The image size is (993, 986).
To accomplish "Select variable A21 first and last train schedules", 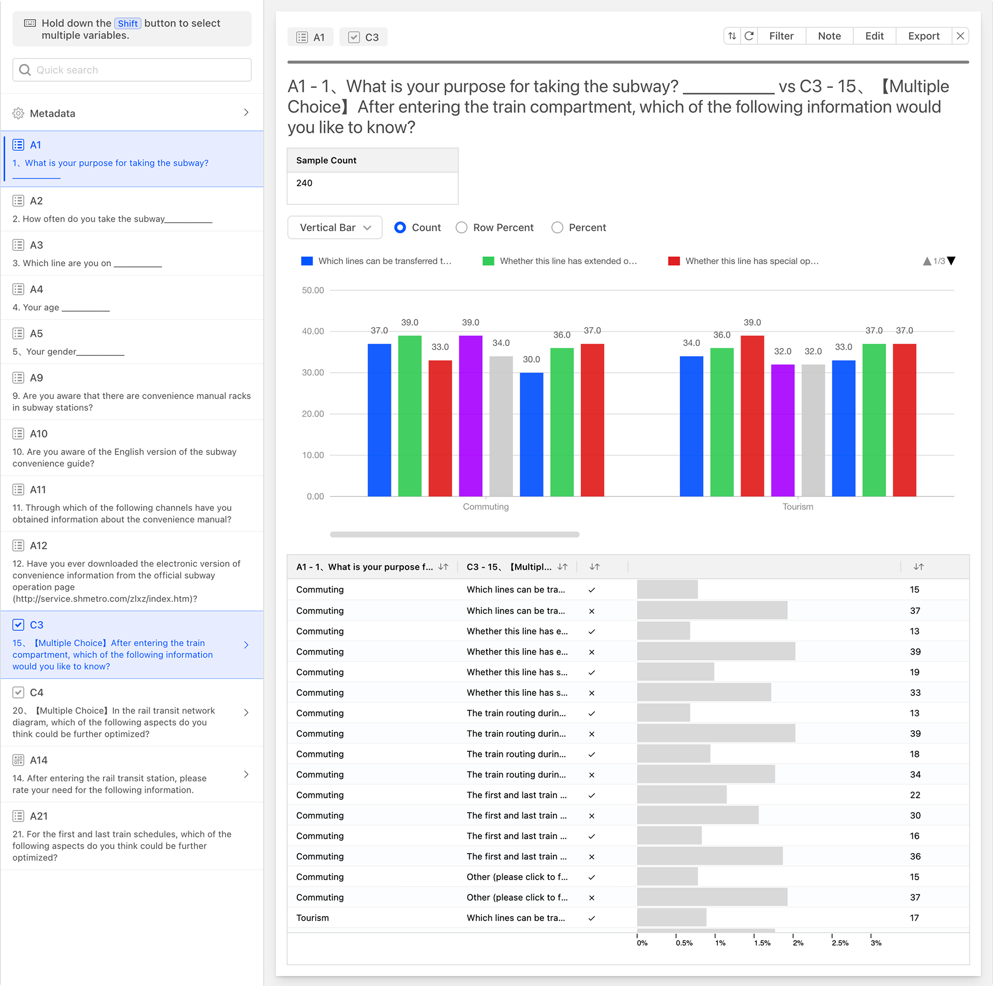I will pyautogui.click(x=132, y=836).
